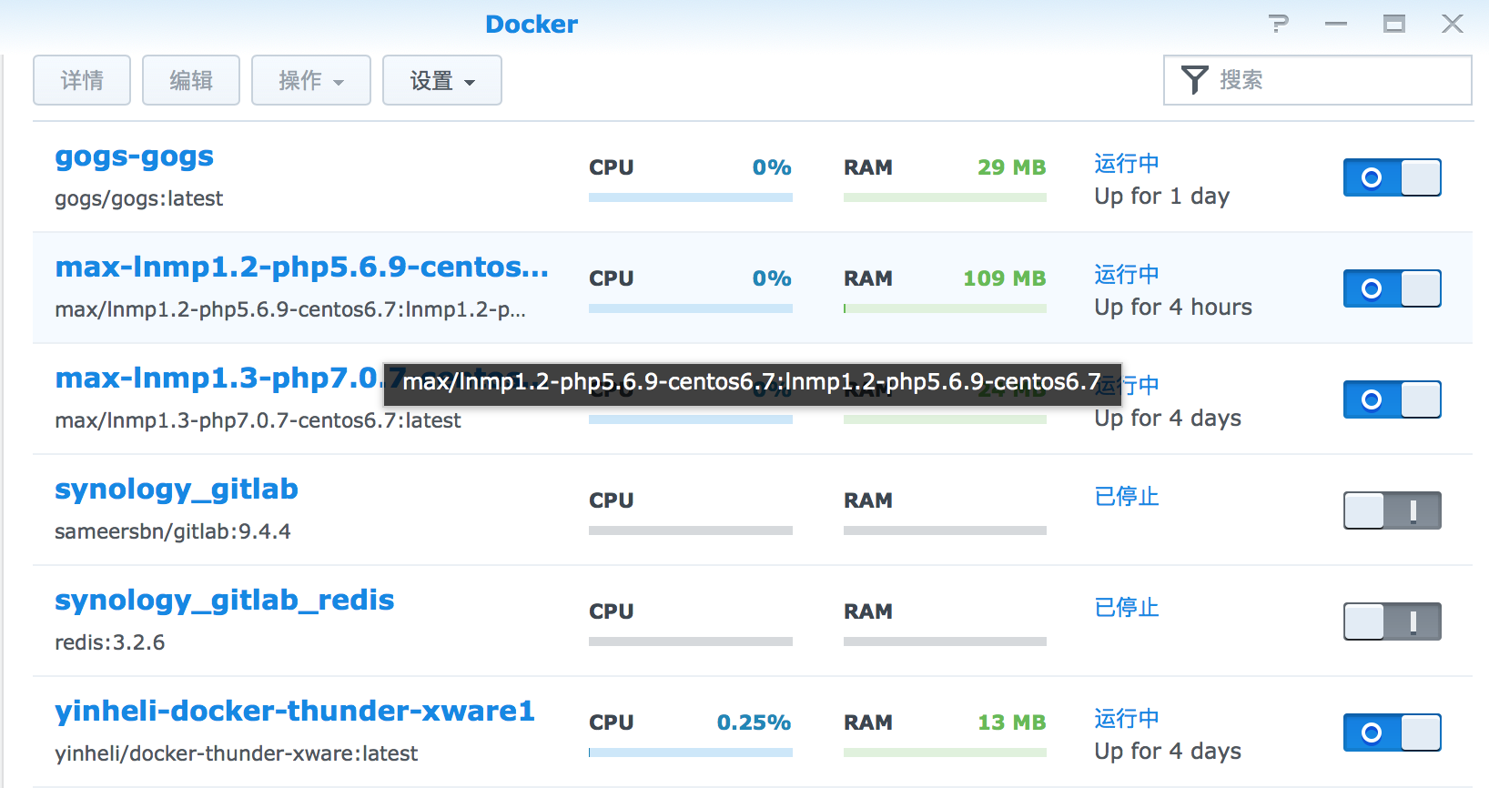The width and height of the screenshot is (1489, 788).
Task: Click gogs-gogs RAM usage bar
Action: pos(945,197)
